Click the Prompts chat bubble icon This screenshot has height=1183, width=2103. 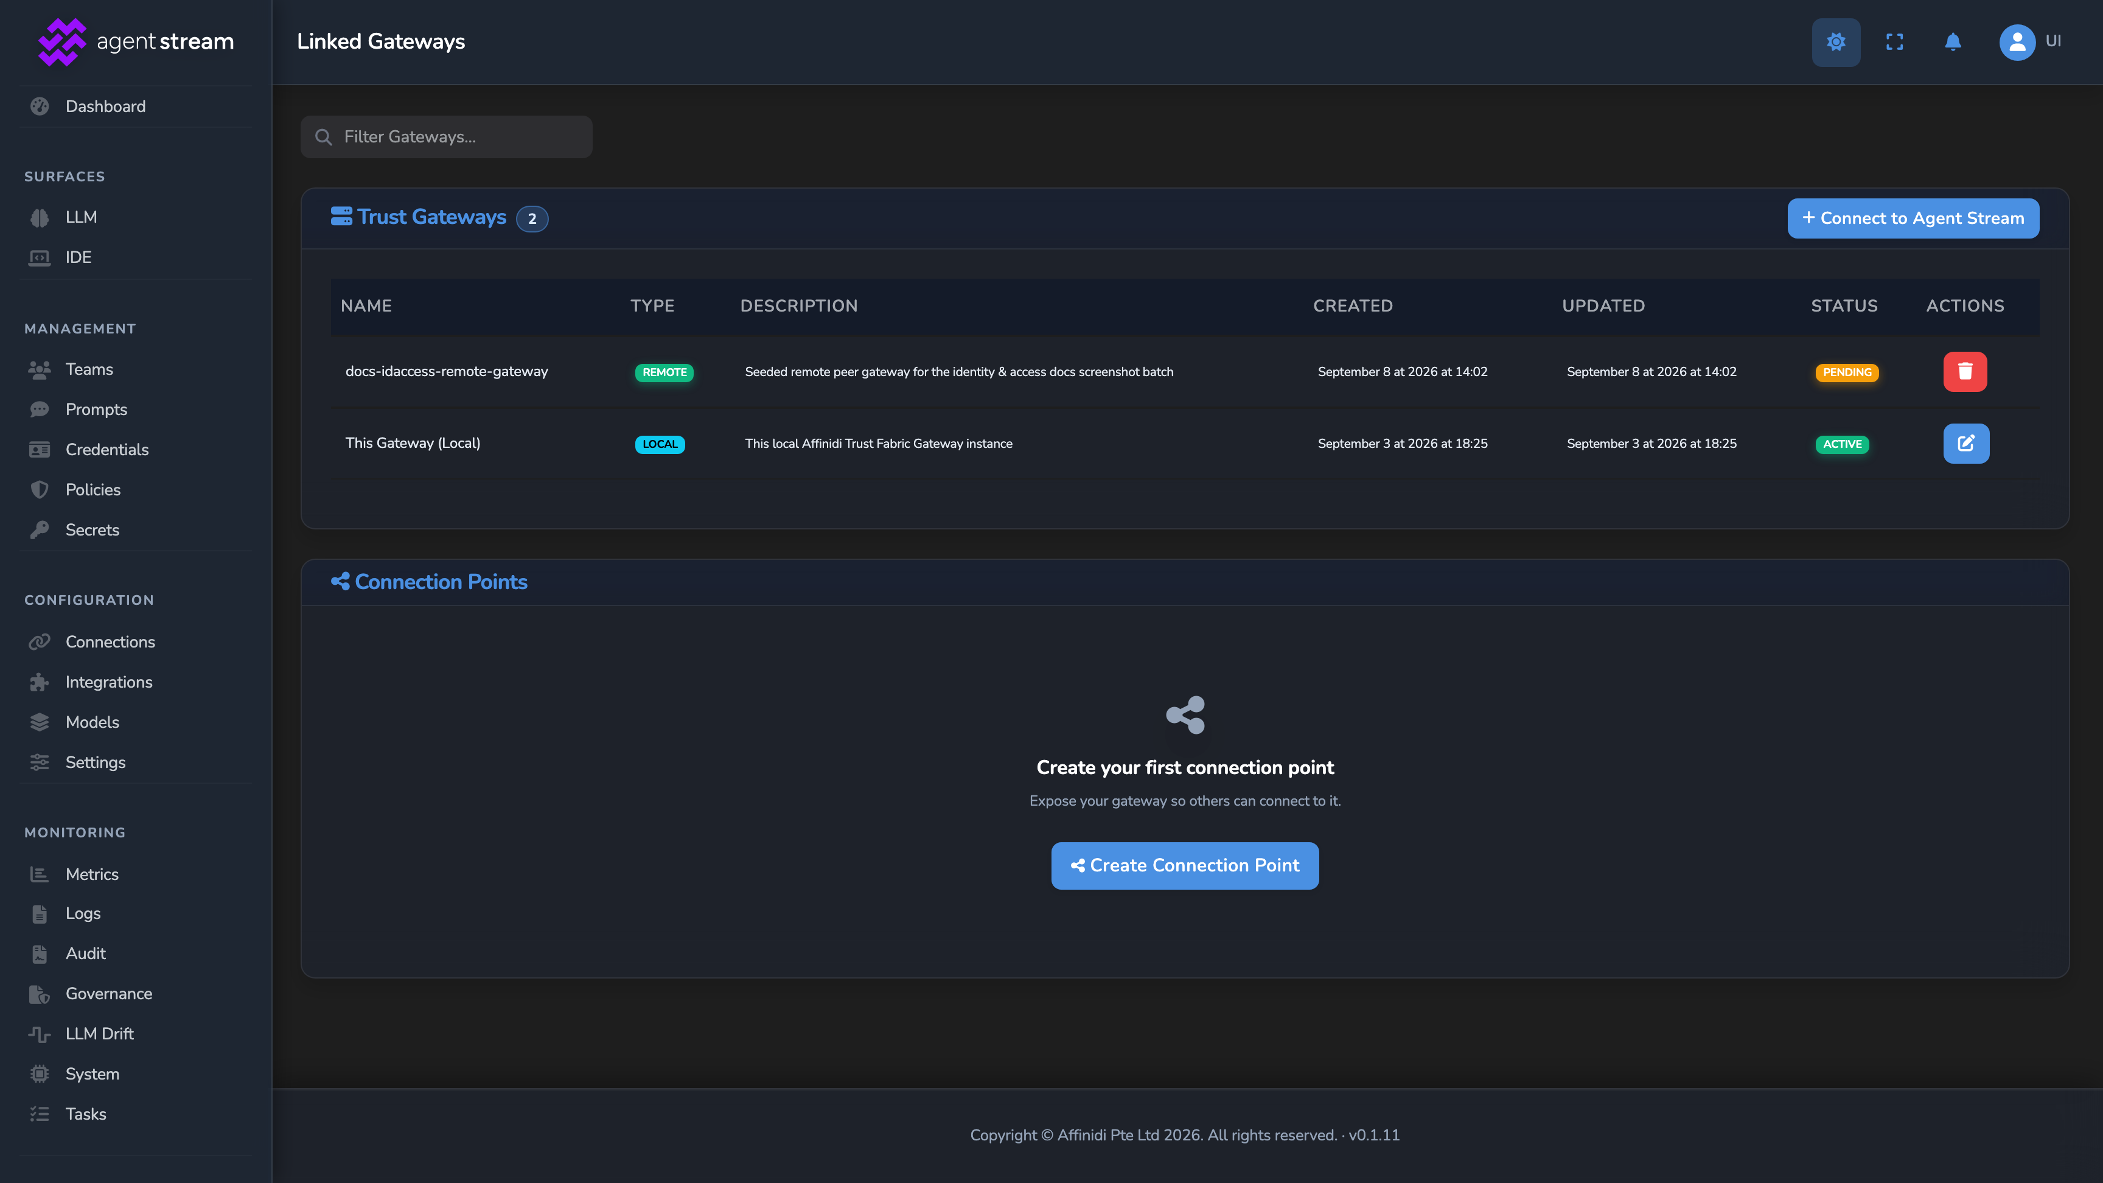[39, 409]
